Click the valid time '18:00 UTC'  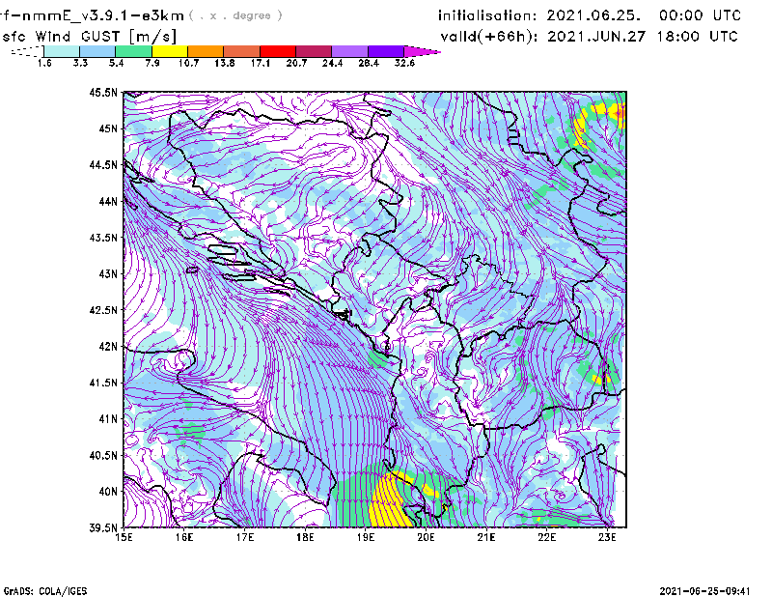pyautogui.click(x=697, y=37)
